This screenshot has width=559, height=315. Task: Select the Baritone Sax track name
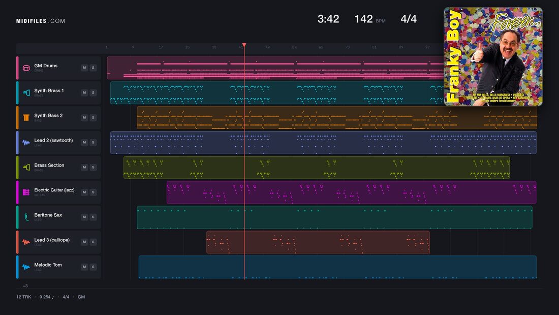coord(48,215)
